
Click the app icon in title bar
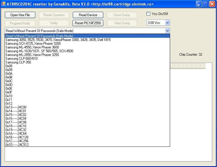[3, 4]
